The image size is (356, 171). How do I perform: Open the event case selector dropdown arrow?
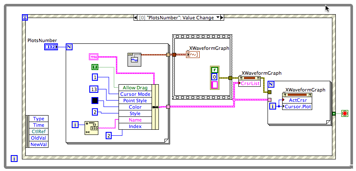coord(218,18)
